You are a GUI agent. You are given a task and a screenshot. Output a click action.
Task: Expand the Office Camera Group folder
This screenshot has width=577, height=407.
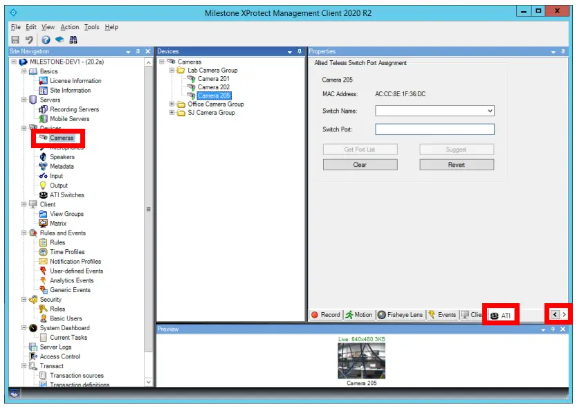point(172,104)
